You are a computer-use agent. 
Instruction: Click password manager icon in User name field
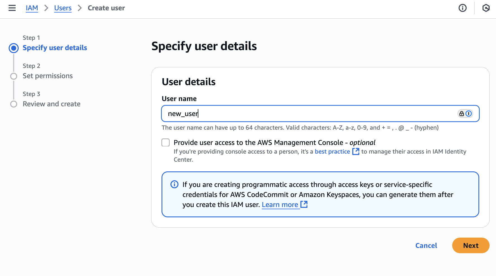click(465, 114)
